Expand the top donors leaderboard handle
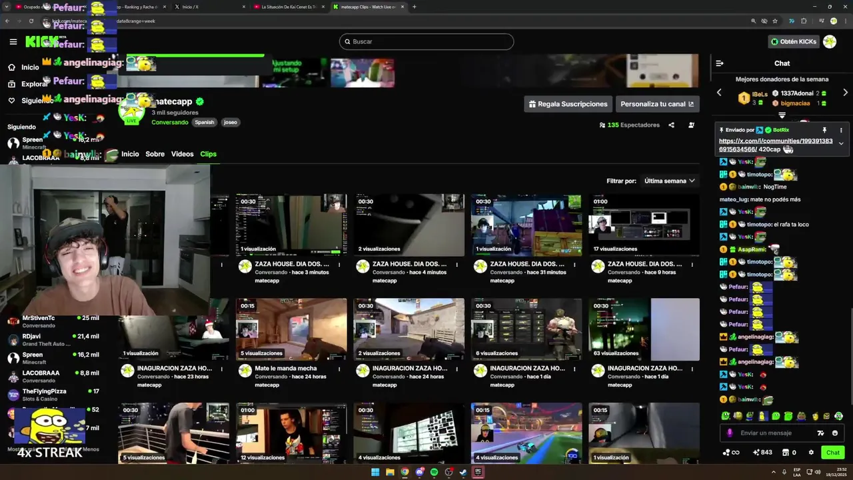This screenshot has height=480, width=853. pyautogui.click(x=782, y=115)
